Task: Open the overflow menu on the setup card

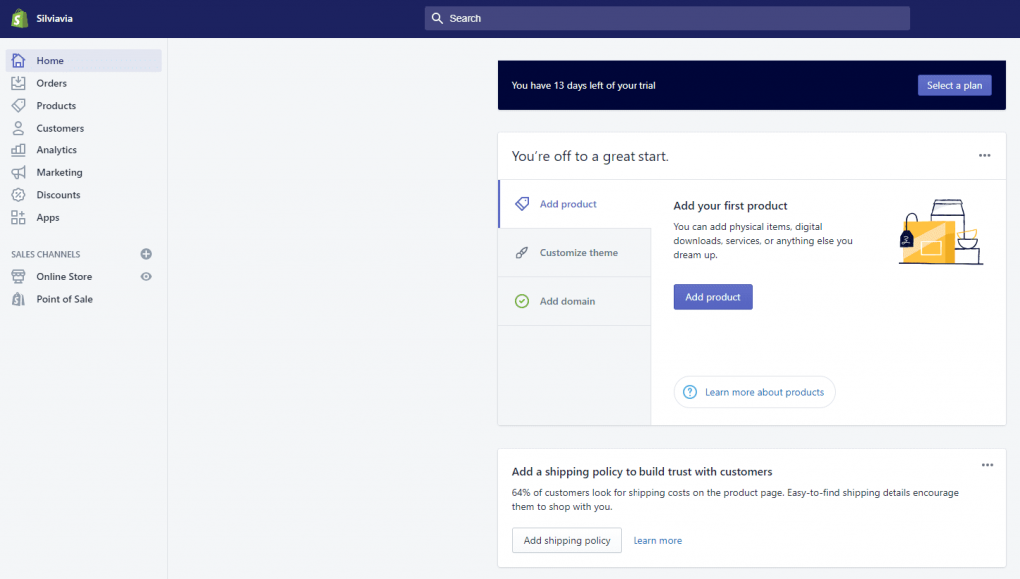Action: [984, 155]
